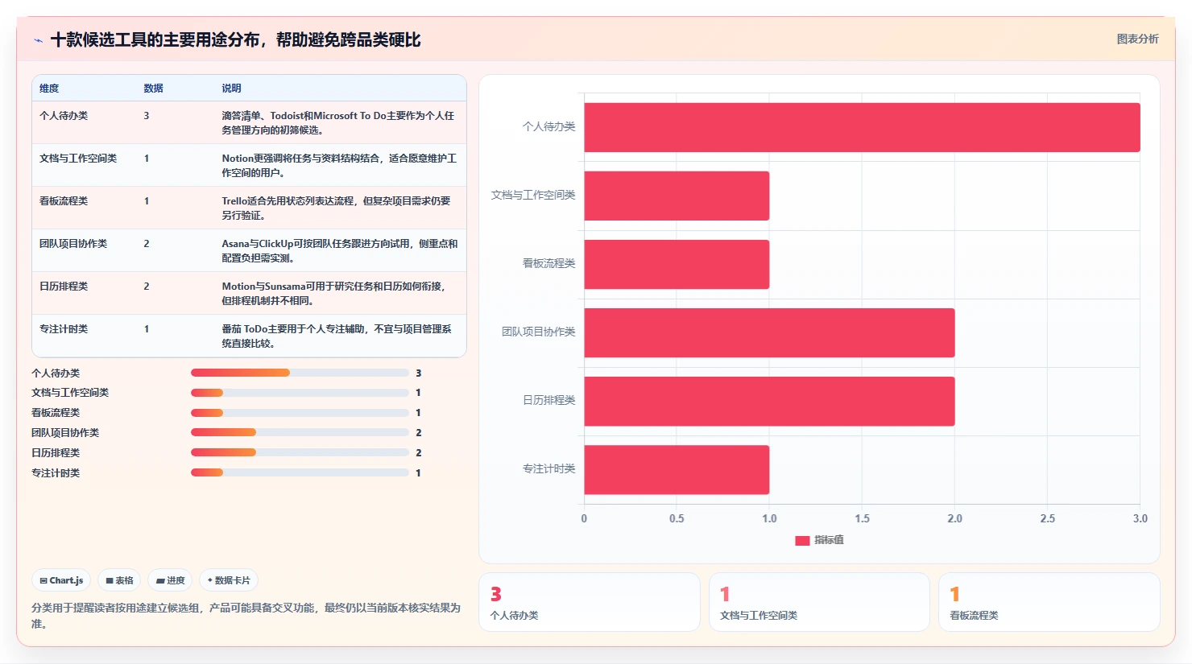Click the 3.0 tick on chart x-axis

click(x=1140, y=519)
